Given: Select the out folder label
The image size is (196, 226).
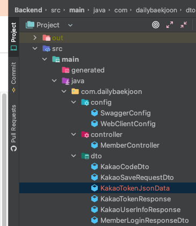Looking at the screenshot, I should tap(57, 38).
